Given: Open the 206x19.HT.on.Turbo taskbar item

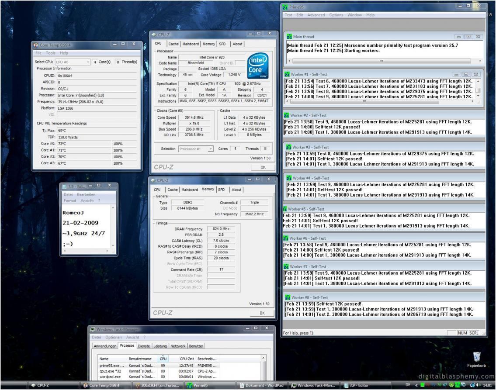Looking at the screenshot, I should click(x=157, y=385).
